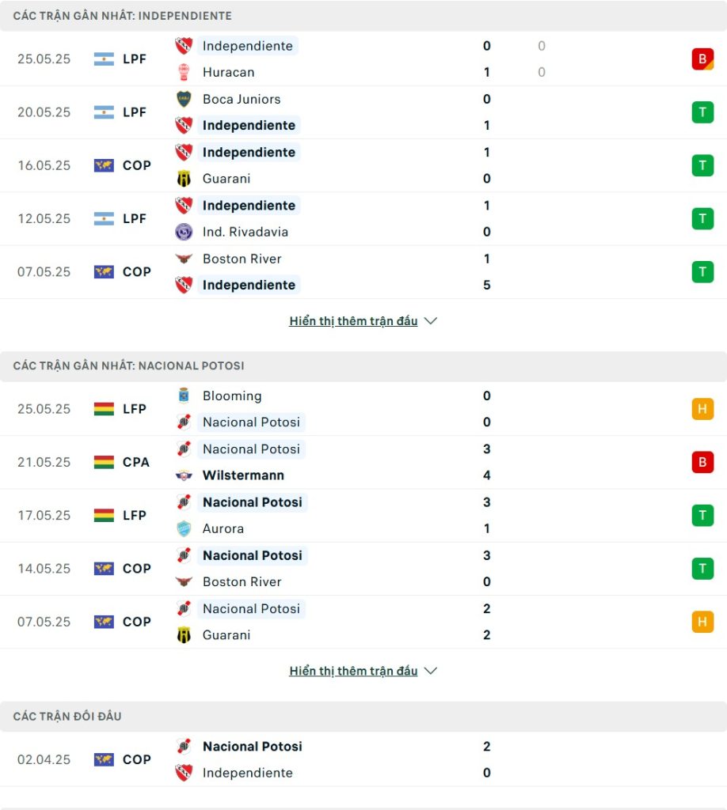Click the orange H badge on Blooming match
Viewport: 727px width, 810px height.
[702, 409]
